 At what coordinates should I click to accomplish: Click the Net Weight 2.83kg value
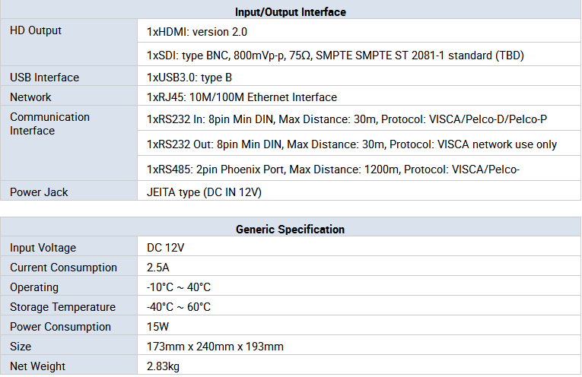(x=163, y=366)
